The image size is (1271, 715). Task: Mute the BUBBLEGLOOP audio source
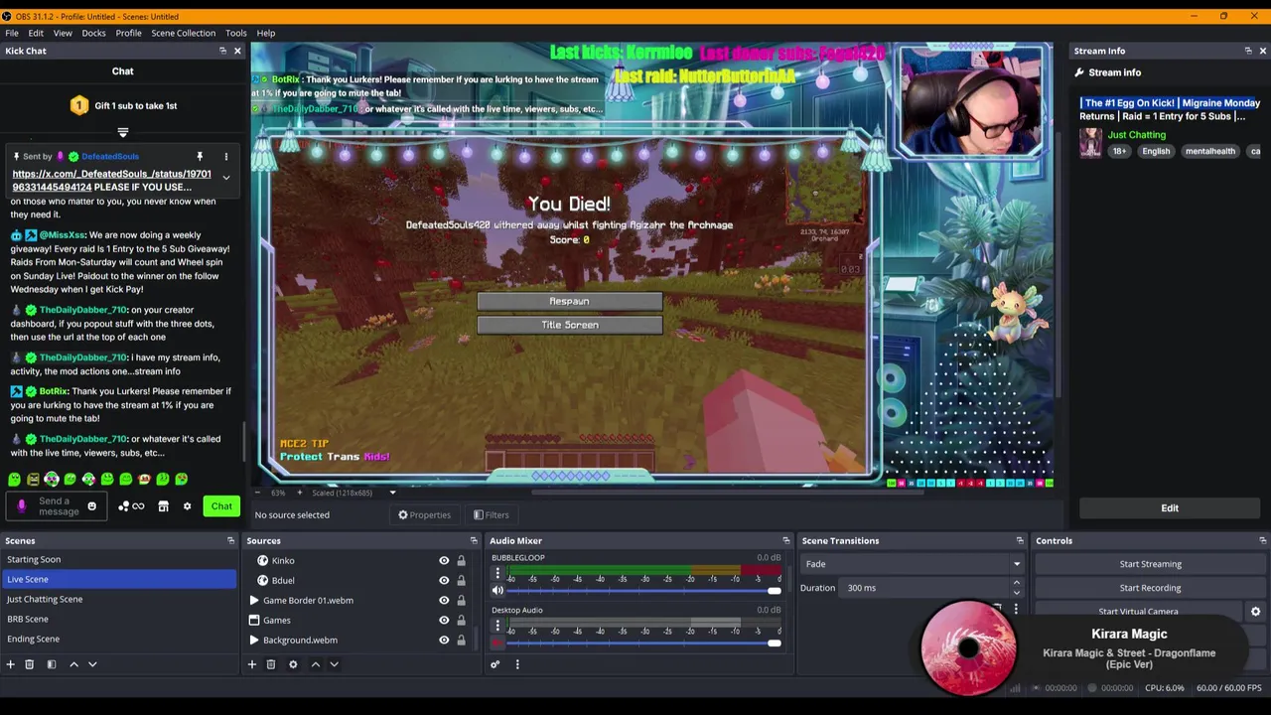click(x=497, y=591)
